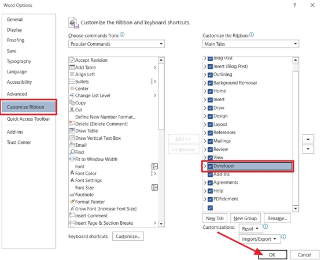Click the New Tab button
Screen dimensions: 321x260
215,218
